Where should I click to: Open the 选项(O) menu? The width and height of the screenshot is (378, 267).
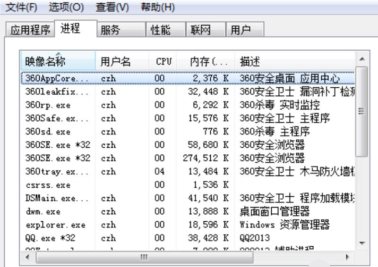click(66, 7)
